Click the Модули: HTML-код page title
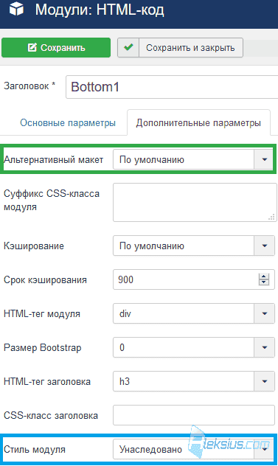 point(100,10)
